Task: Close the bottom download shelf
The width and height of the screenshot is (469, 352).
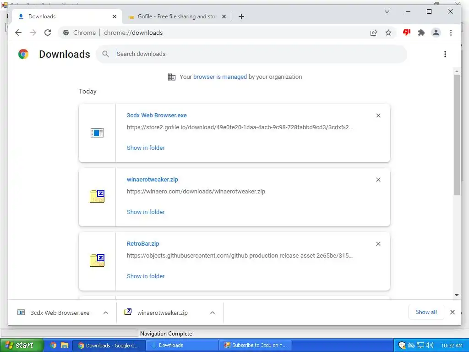Action: 452,312
